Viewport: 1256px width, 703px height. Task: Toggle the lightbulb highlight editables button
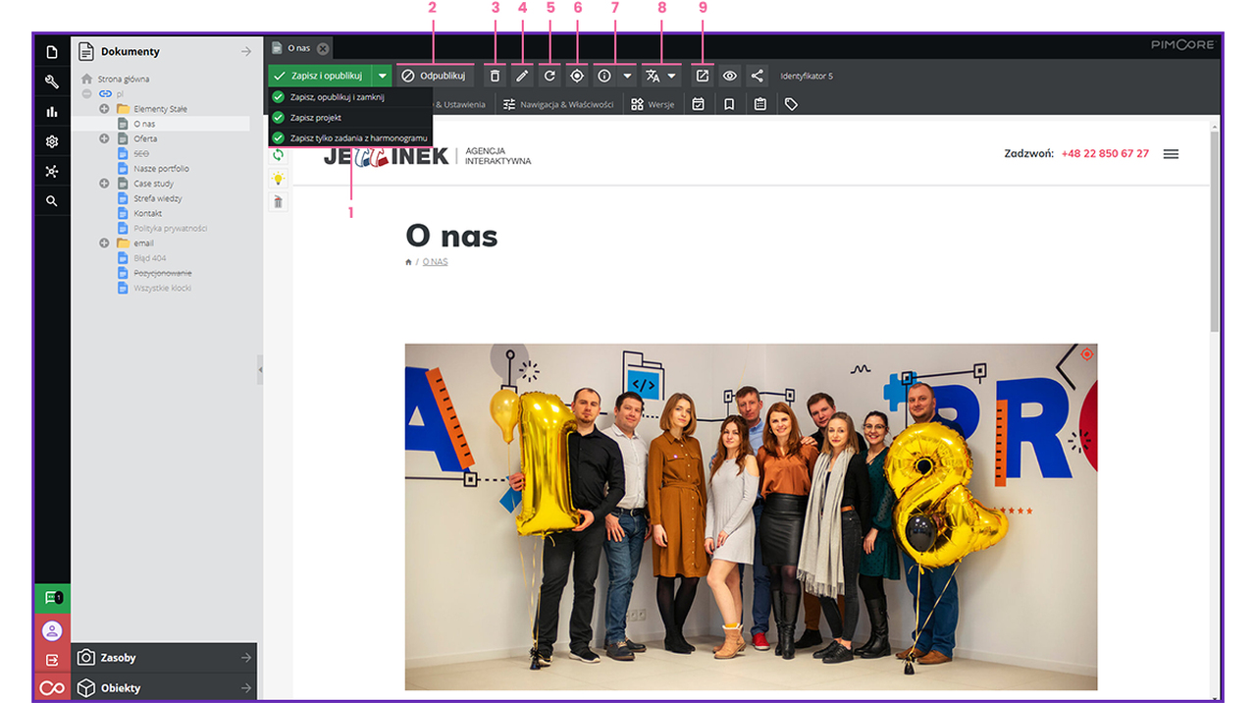279,179
